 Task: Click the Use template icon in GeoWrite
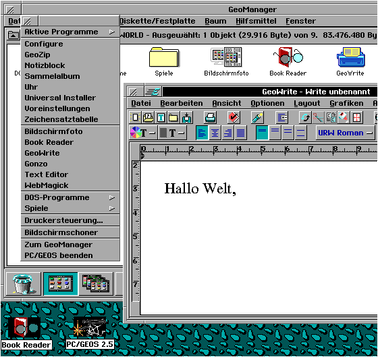(x=148, y=117)
